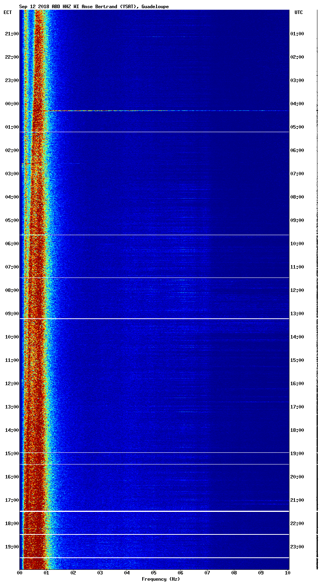331x583 pixels.
Task: Click the 03 Hz frequency tick label
Action: [x=100, y=573]
